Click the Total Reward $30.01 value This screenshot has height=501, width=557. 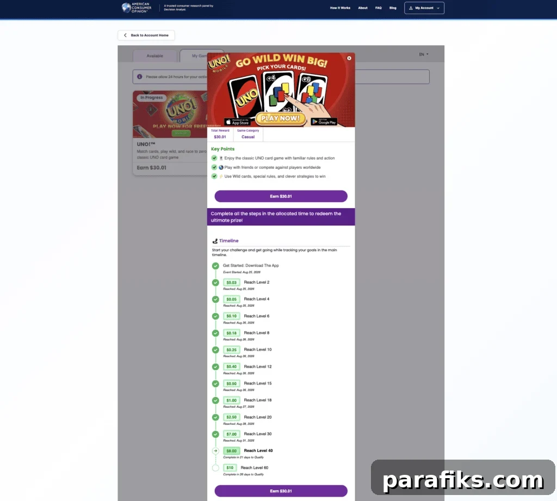pyautogui.click(x=220, y=137)
